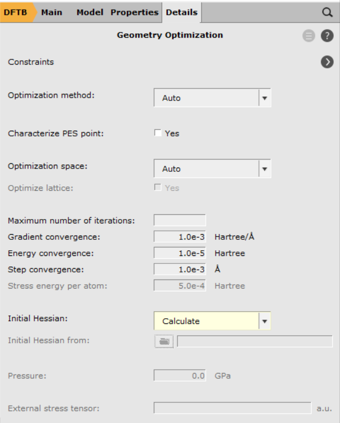
Task: Click the Geometry Optimization heading
Action: coord(170,35)
